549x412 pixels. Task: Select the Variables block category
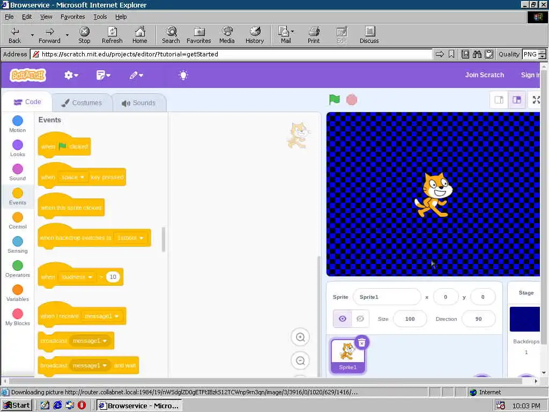click(x=18, y=293)
